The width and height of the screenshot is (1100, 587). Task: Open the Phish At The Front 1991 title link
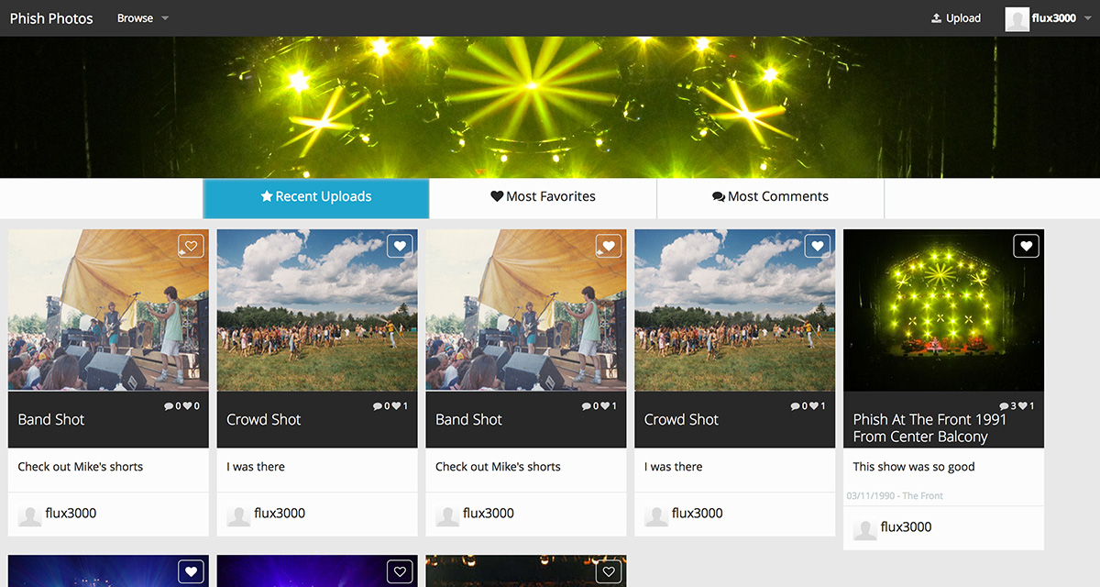click(x=929, y=428)
